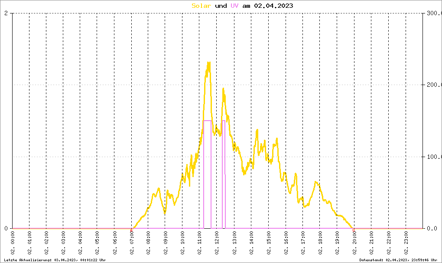Viewport: 442px width, 263px height.
Task: Click the '02. 12:00' time axis label
Action: pyautogui.click(x=217, y=243)
